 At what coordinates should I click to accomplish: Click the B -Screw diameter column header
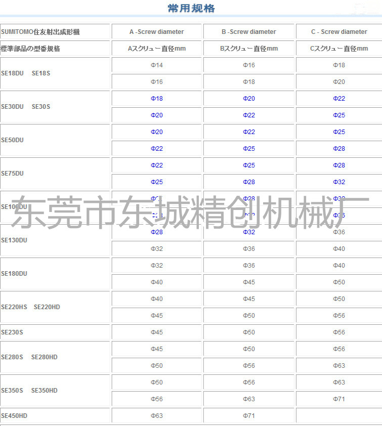248,32
